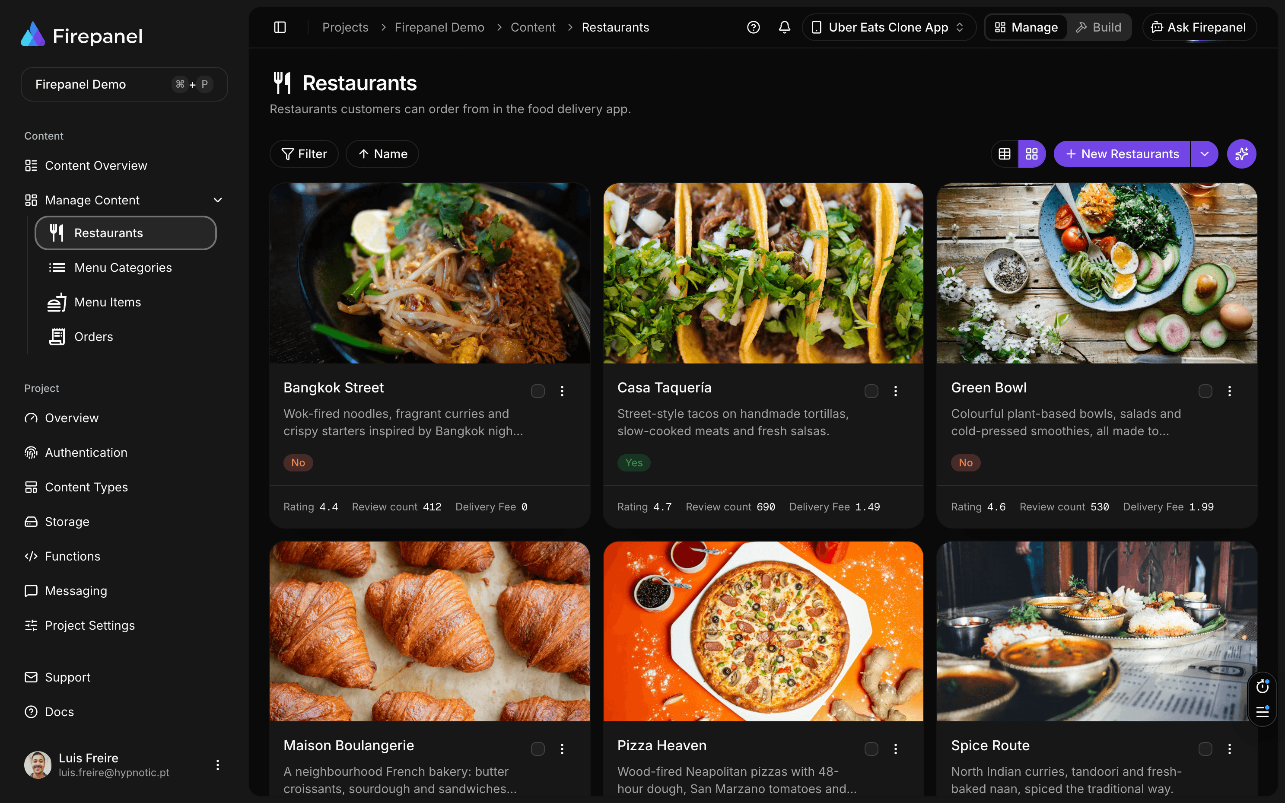Click the Firepanel logo
This screenshot has width=1285, height=803.
tap(81, 35)
